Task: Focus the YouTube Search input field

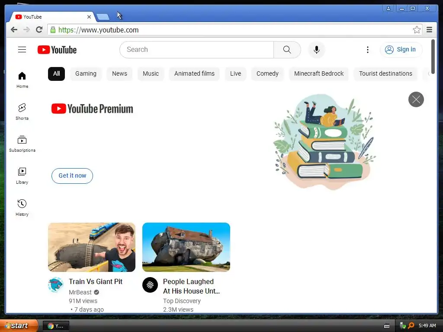Action: tap(197, 50)
